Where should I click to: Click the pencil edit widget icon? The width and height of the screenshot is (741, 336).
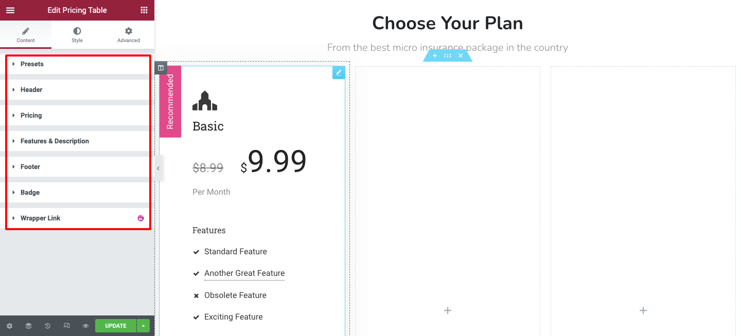coord(339,73)
